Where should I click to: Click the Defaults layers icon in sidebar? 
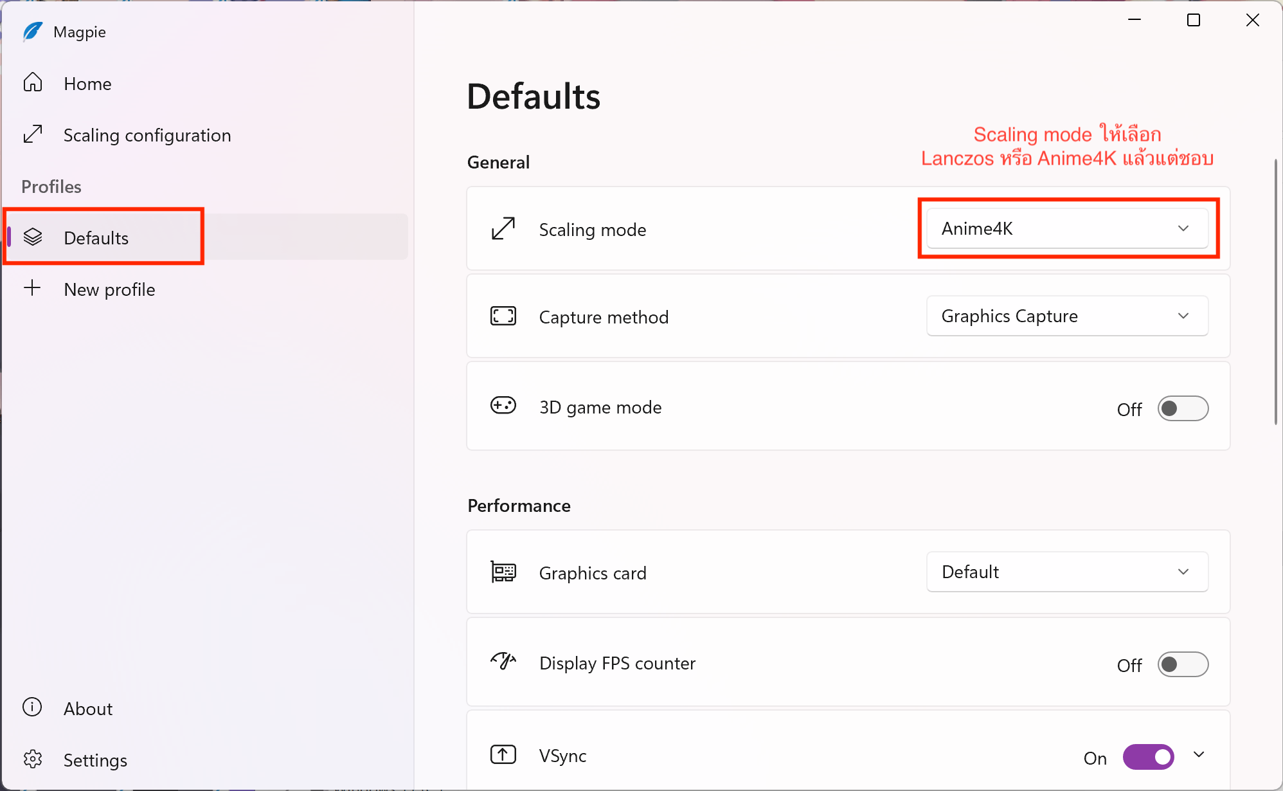[33, 237]
